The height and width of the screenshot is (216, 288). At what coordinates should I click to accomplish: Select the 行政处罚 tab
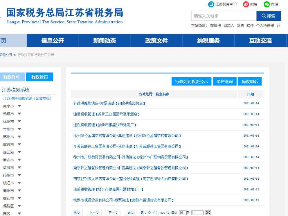click(39, 77)
